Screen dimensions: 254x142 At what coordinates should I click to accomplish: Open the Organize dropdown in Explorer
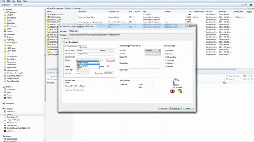[6, 5]
